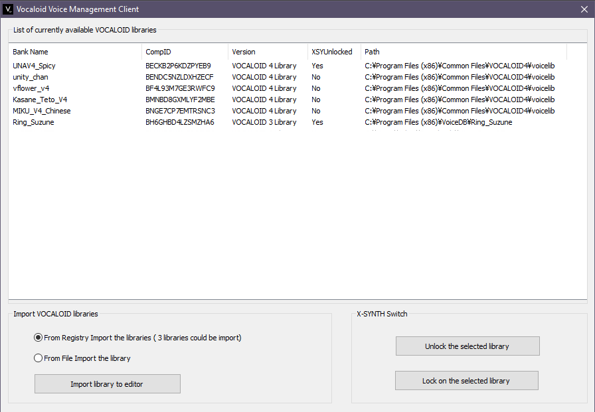This screenshot has height=412, width=595.
Task: Click the Vocaloid app icon in title bar
Action: click(8, 10)
